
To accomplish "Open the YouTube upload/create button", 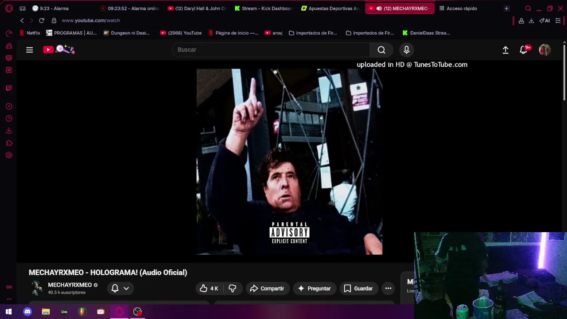I will [x=505, y=50].
